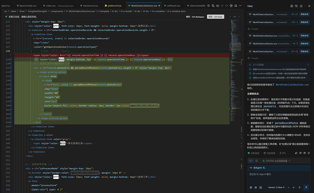Thumbs down the agent response
This screenshot has height=193, width=314.
point(300,153)
